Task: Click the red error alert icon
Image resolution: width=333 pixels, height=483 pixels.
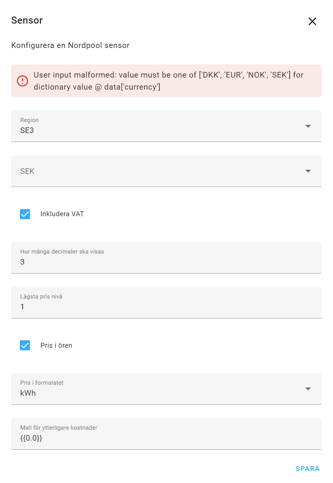Action: tap(22, 81)
